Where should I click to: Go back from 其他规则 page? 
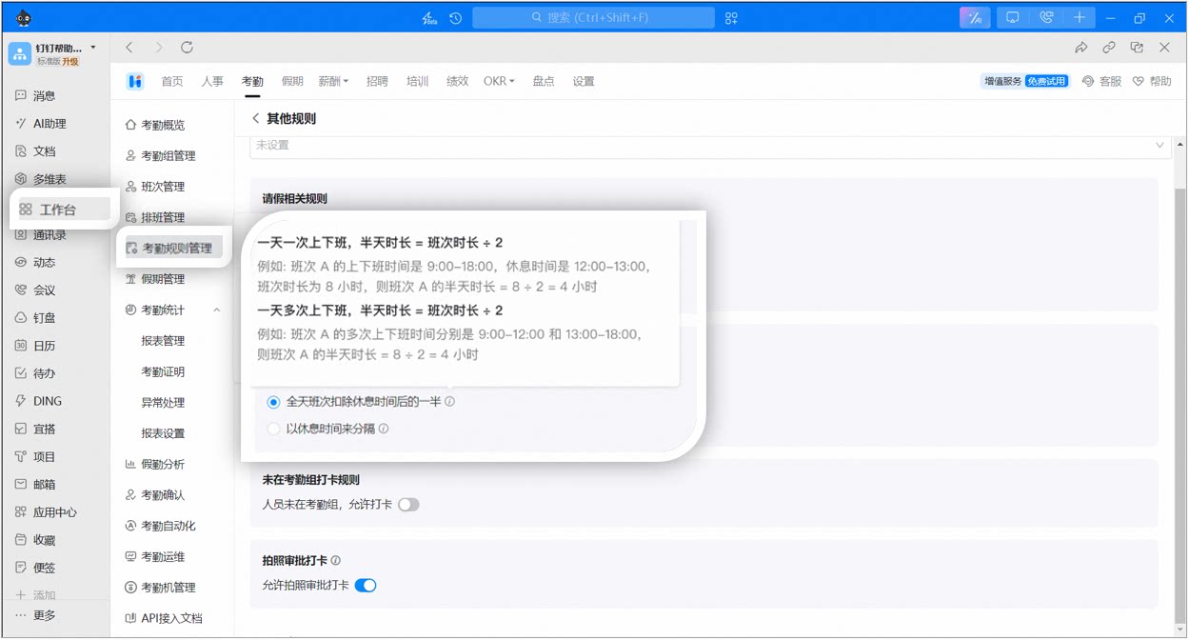pos(255,118)
